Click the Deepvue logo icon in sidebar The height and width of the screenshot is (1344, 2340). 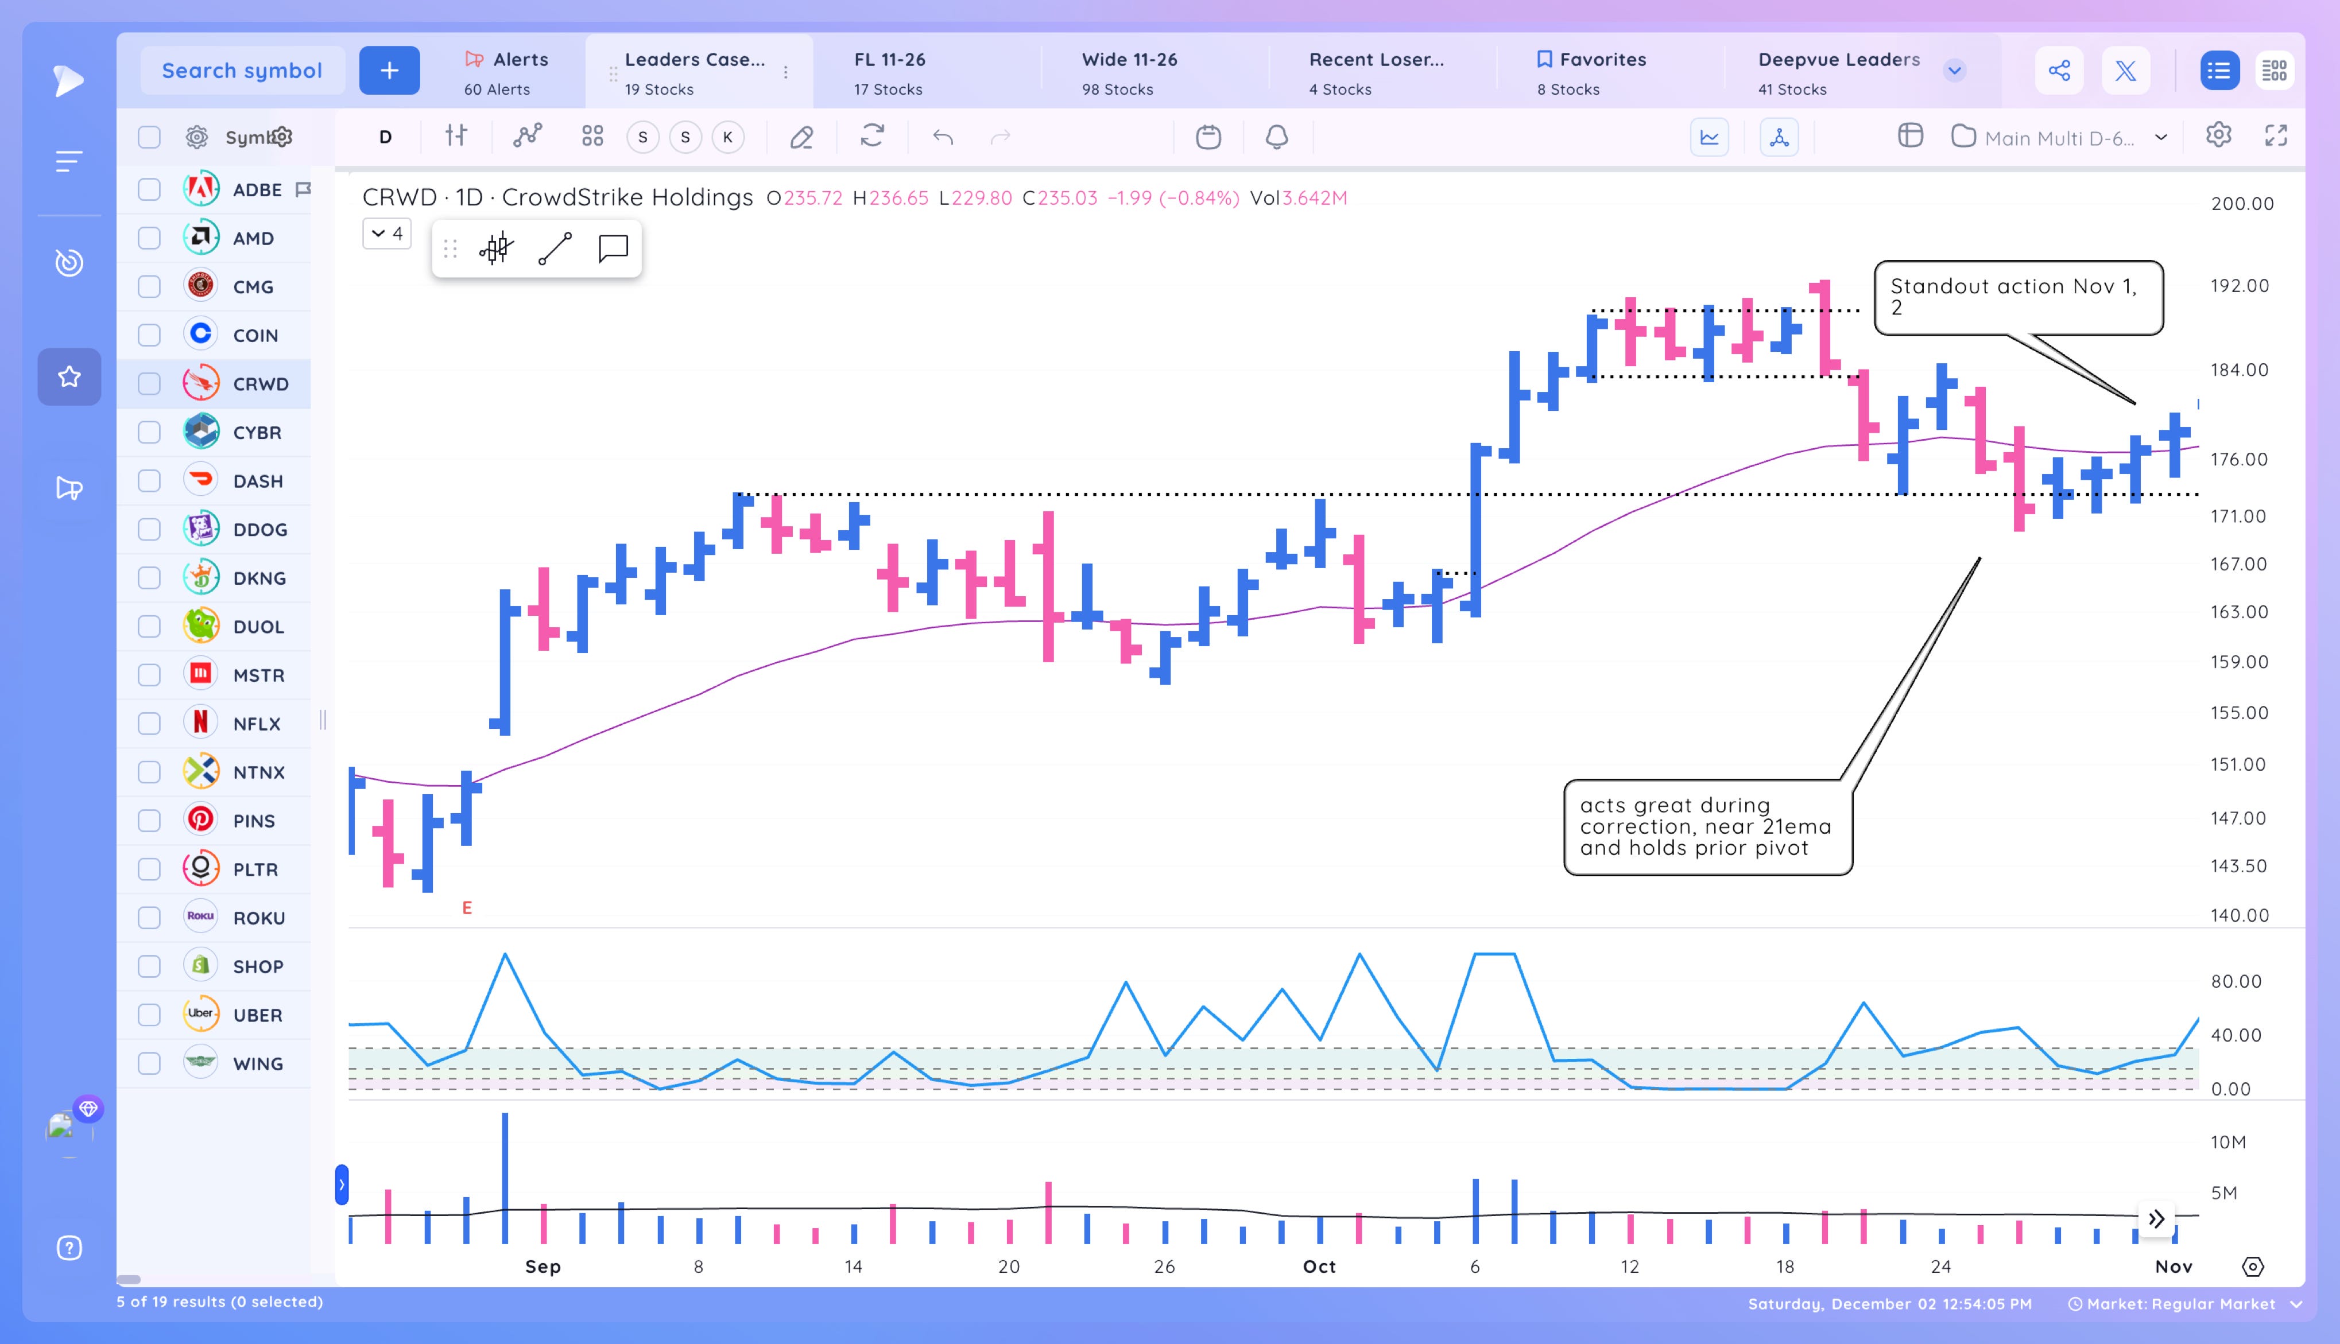(68, 80)
